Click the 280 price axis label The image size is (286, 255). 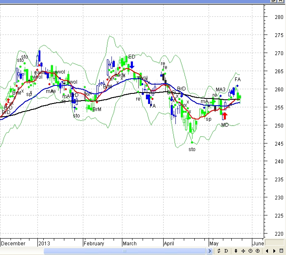click(279, 17)
